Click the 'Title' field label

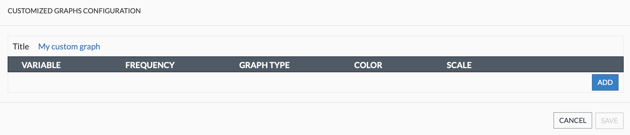point(21,47)
